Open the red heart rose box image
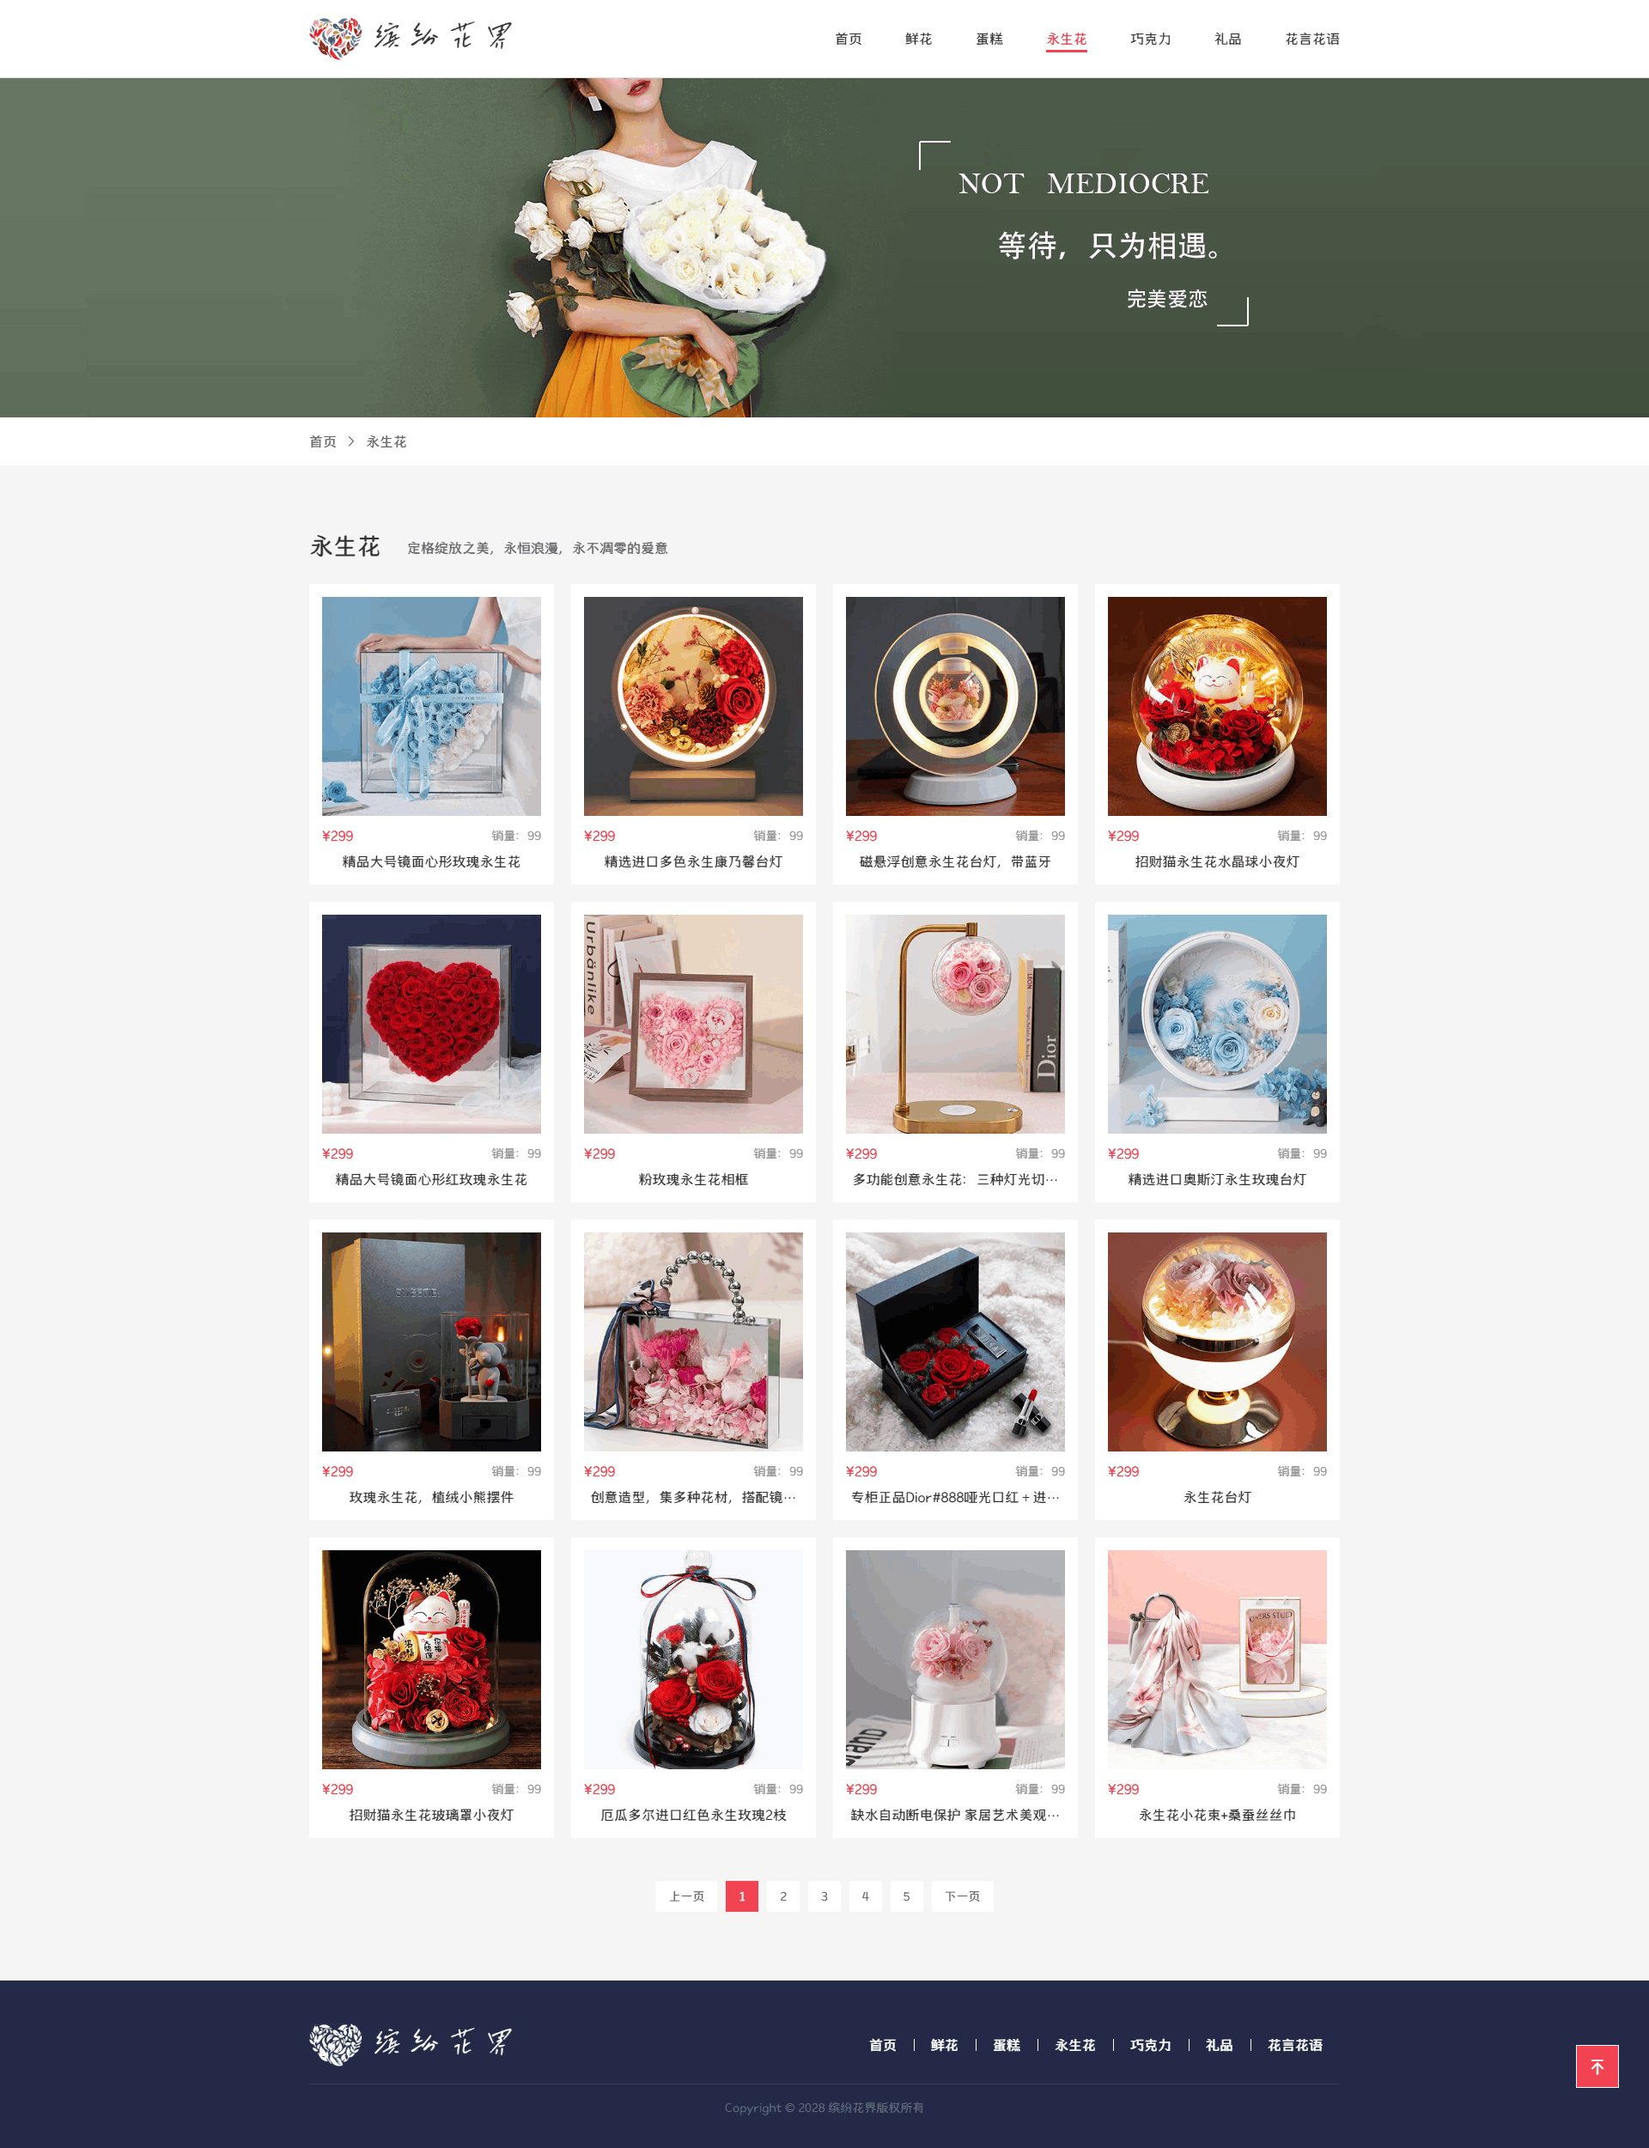This screenshot has width=1649, height=2148. 431,1024
